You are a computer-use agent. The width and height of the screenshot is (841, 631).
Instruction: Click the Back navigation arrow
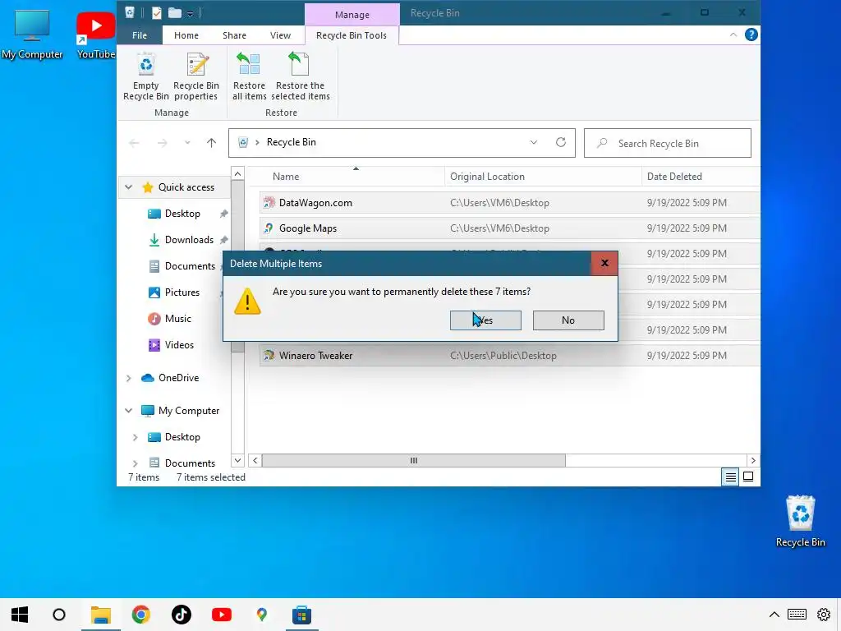click(x=134, y=143)
